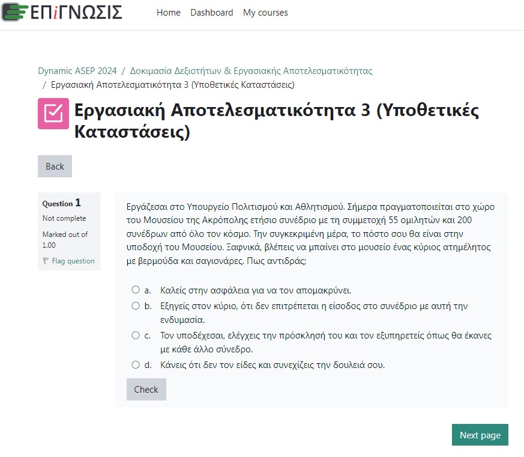Click the pink quiz checkmark icon

[53, 114]
